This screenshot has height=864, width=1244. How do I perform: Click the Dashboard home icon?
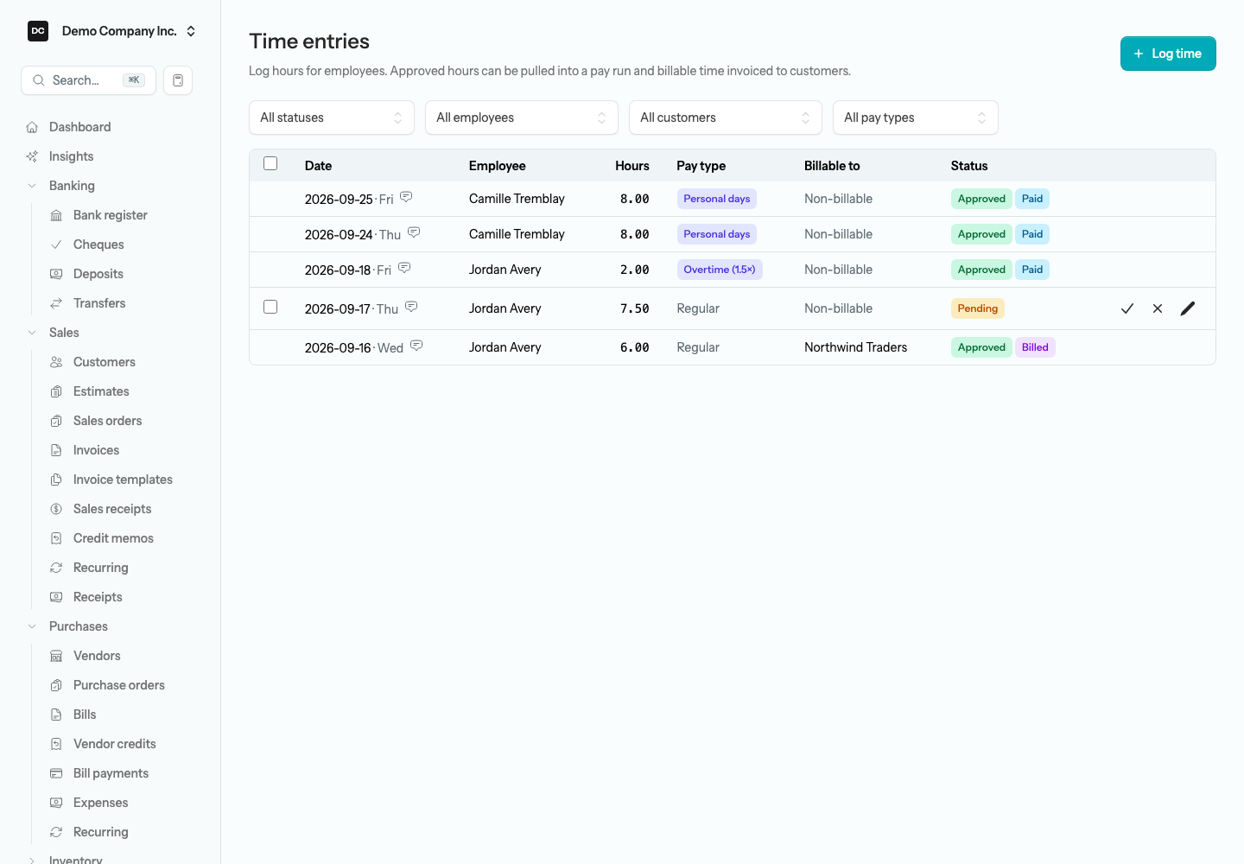click(32, 127)
